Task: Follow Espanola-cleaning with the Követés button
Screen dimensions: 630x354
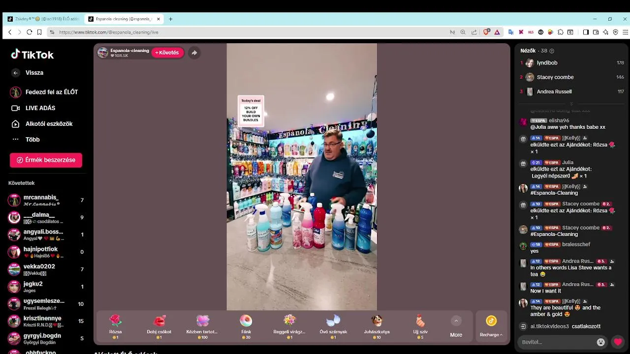Action: point(167,53)
